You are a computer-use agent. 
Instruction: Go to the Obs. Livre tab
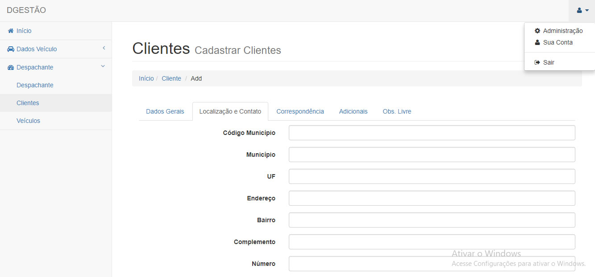point(397,112)
